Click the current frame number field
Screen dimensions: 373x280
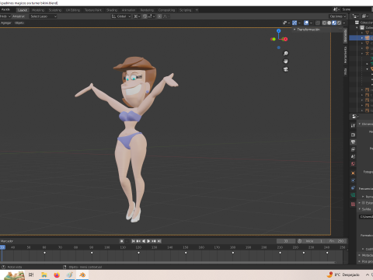[286, 241]
